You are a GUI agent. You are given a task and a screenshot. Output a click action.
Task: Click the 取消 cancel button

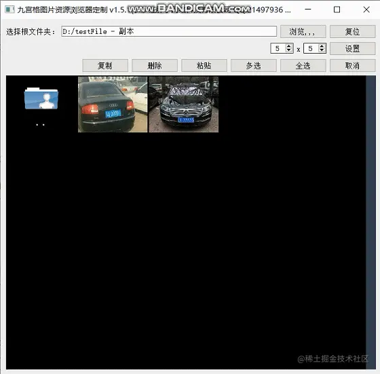pyautogui.click(x=352, y=65)
